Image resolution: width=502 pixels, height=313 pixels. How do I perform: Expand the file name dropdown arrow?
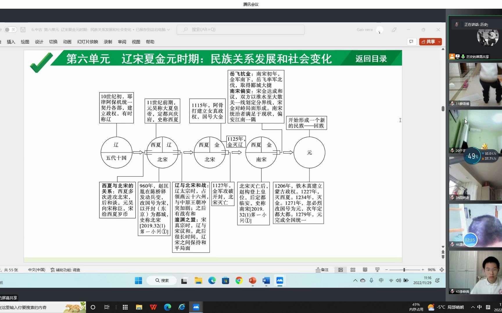point(168,30)
